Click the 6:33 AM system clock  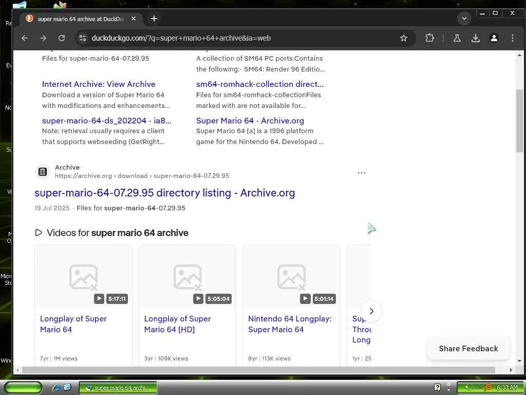tap(507, 388)
